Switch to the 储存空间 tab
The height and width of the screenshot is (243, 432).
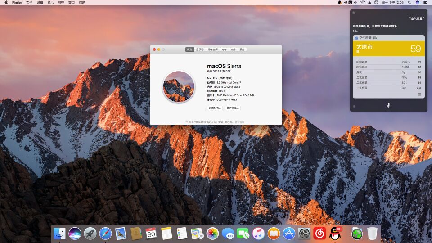212,49
